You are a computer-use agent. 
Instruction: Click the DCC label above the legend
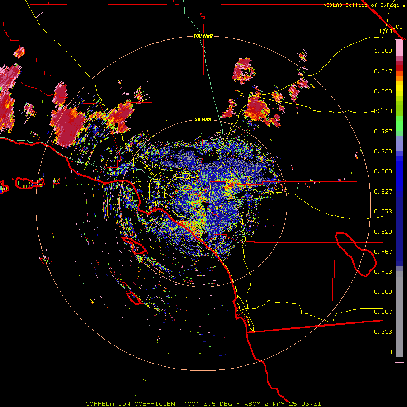click(x=397, y=27)
